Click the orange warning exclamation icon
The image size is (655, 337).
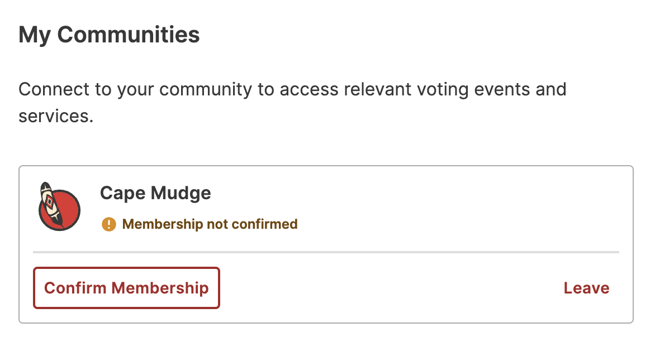point(108,224)
